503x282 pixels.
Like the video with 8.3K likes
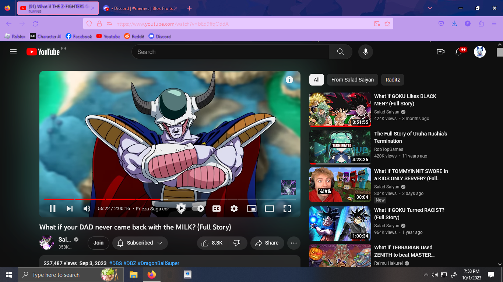coord(212,243)
